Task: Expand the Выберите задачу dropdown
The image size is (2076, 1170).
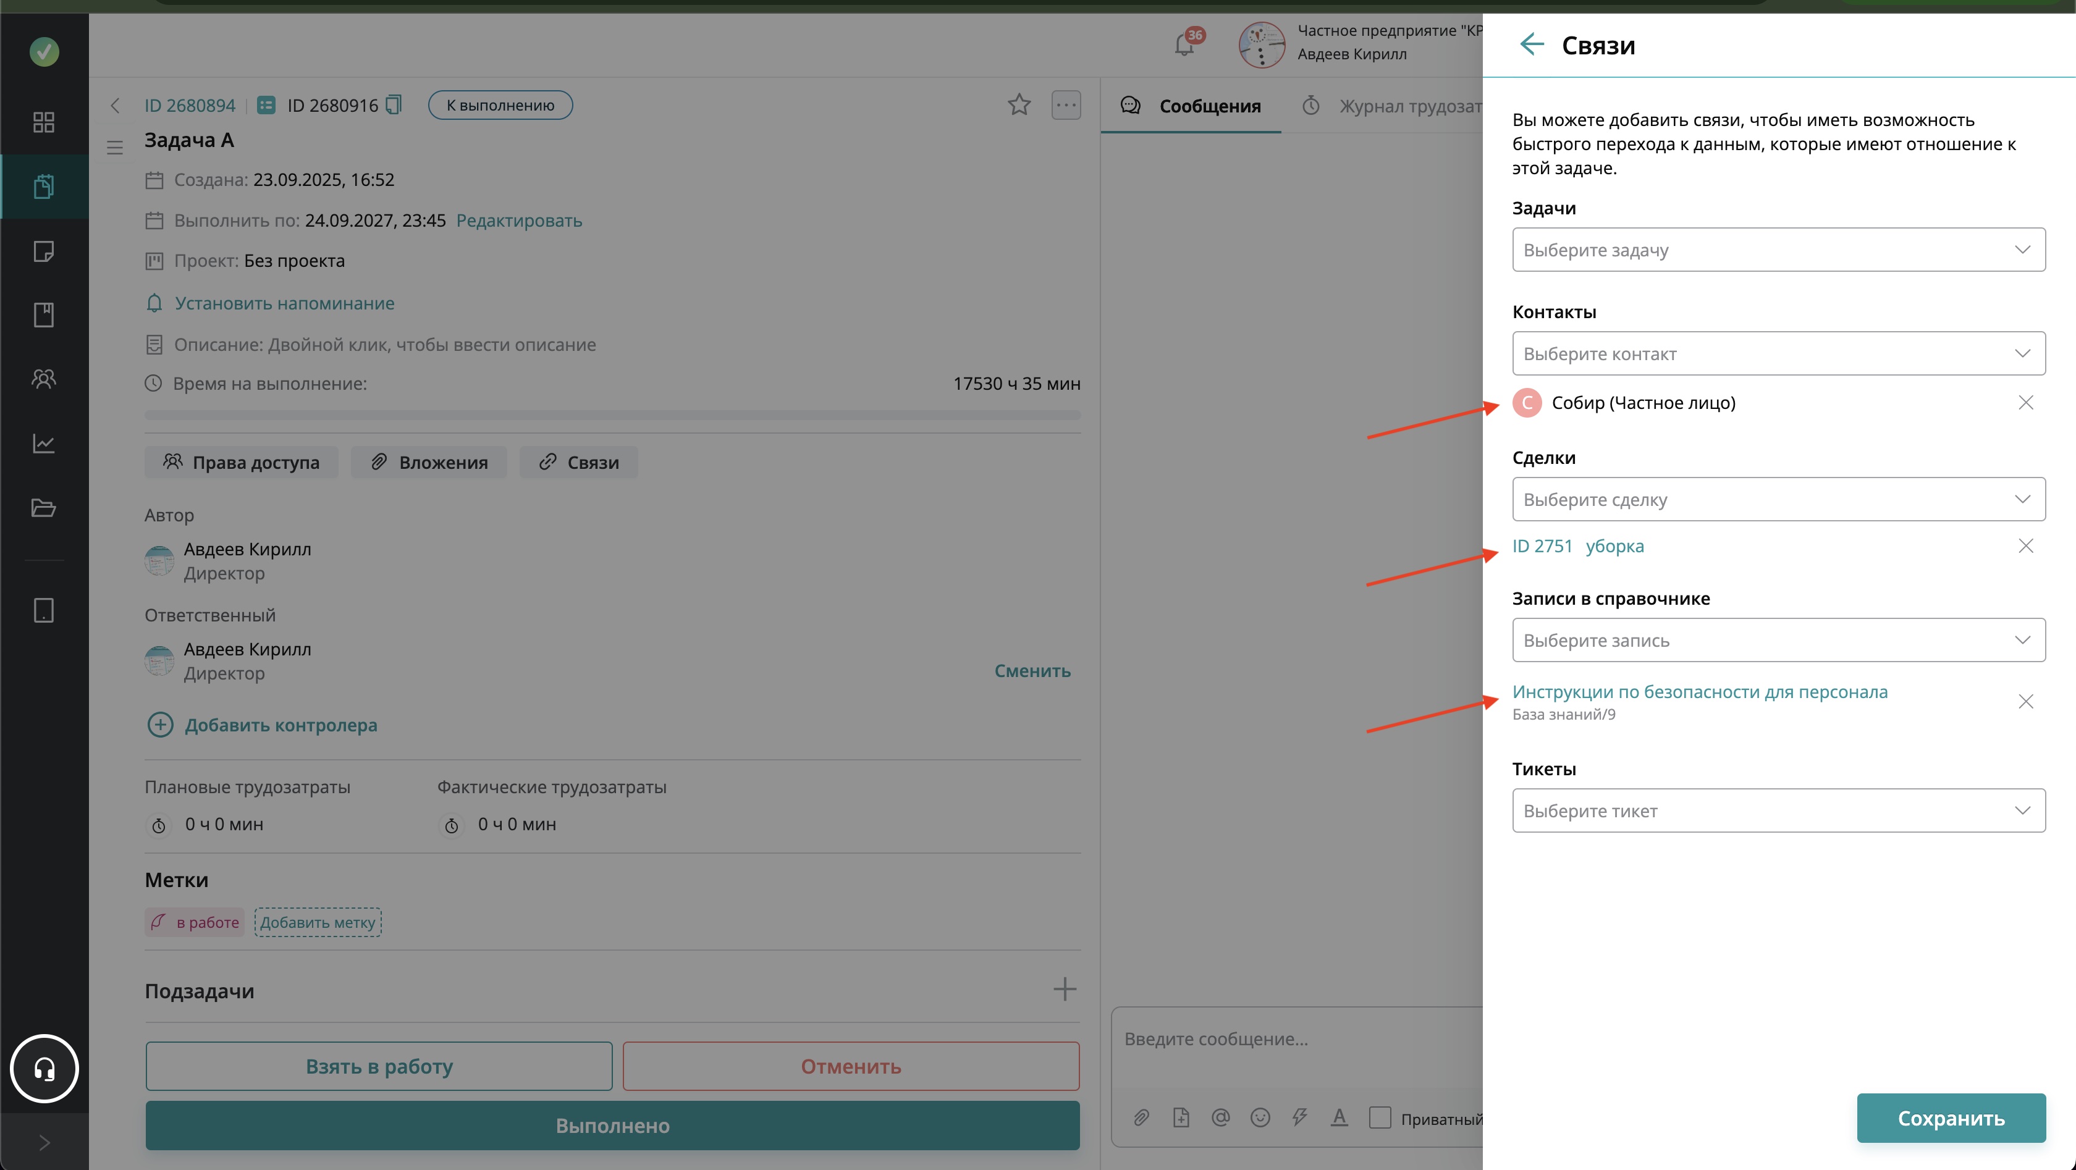Action: tap(1778, 250)
